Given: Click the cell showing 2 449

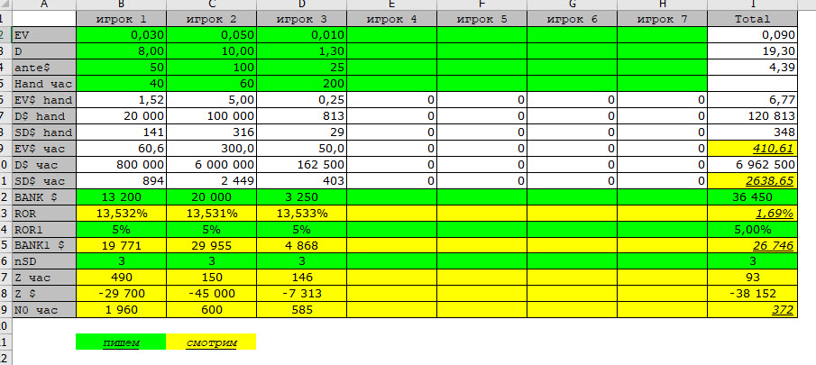Looking at the screenshot, I should click(x=211, y=180).
